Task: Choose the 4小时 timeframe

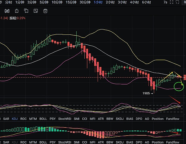Action: click(x=134, y=2)
